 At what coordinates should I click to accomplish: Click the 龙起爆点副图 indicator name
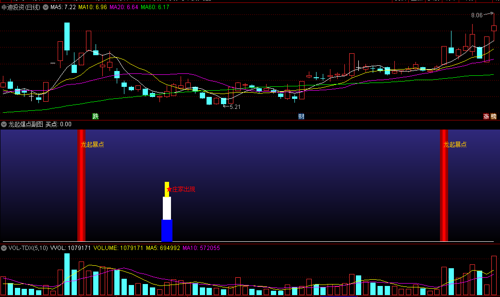(25, 124)
